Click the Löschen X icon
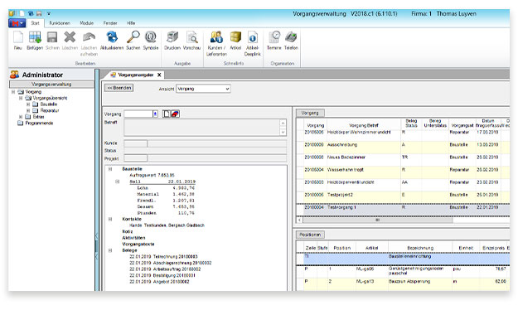Screen dimensions: 518x310 [70, 37]
